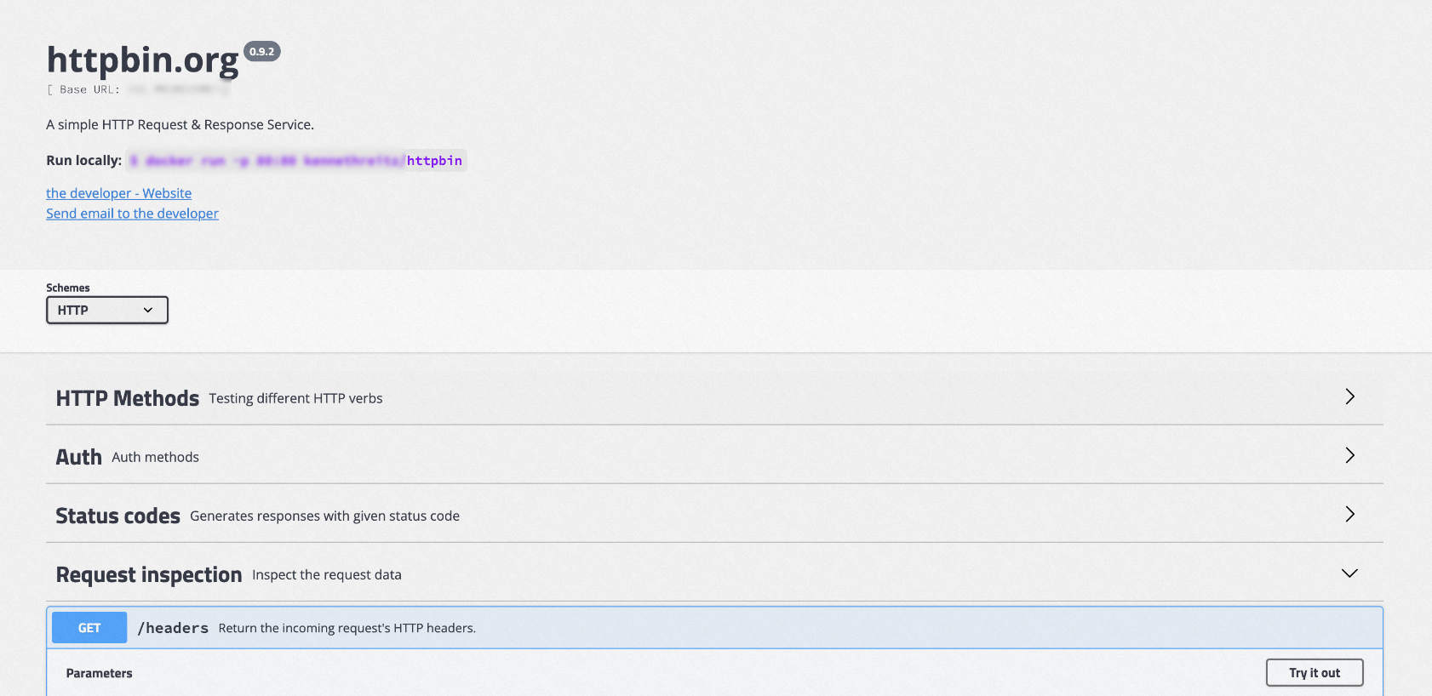The height and width of the screenshot is (696, 1432).
Task: Open the developer - Website link
Action: click(119, 193)
